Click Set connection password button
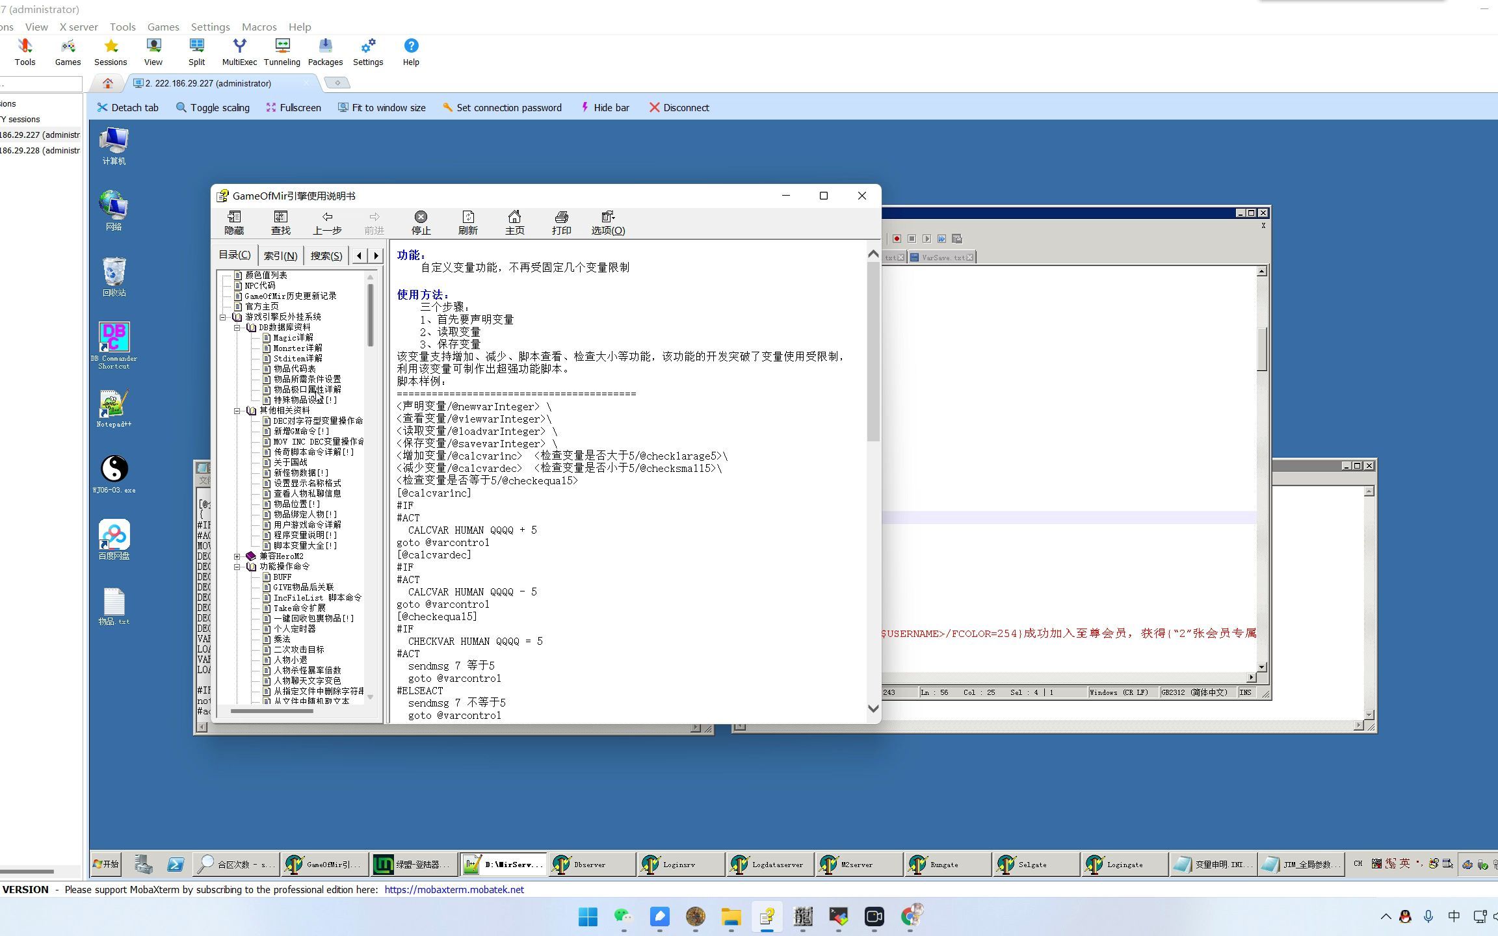Screen dimensions: 1498x936 tap(502, 108)
